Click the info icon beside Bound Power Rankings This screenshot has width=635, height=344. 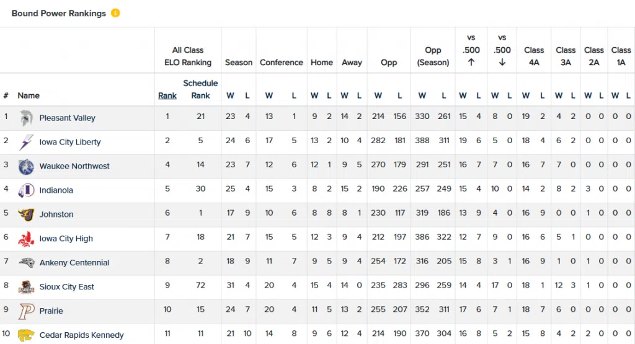[x=115, y=13]
